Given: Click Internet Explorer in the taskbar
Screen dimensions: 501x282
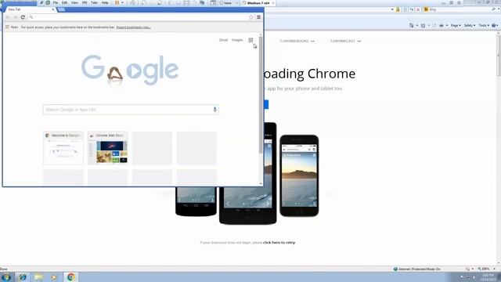Looking at the screenshot, I should click(23, 277).
